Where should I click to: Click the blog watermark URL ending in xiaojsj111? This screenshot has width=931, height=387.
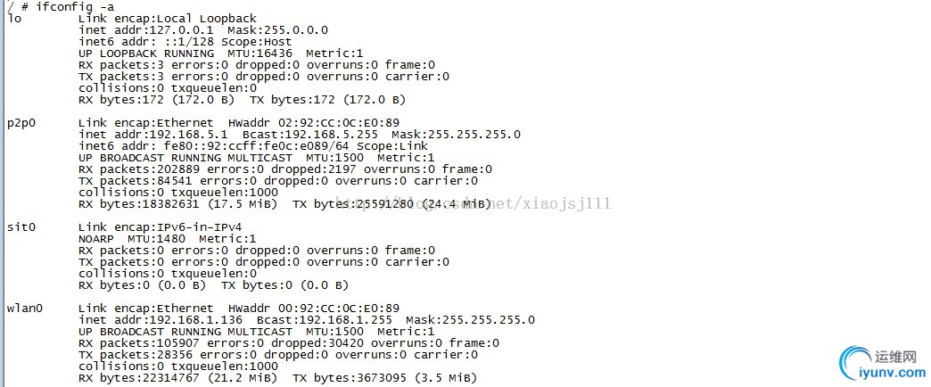pyautogui.click(x=499, y=203)
